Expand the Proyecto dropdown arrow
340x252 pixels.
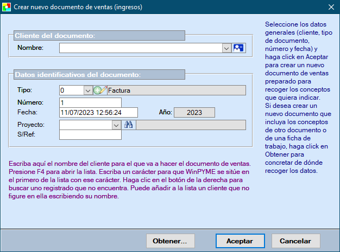[x=116, y=125]
